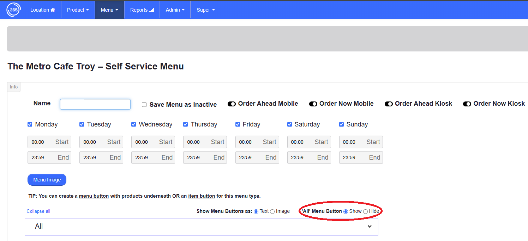Image resolution: width=528 pixels, height=241 pixels.
Task: Edit Saturday End time field
Action: click(309, 157)
